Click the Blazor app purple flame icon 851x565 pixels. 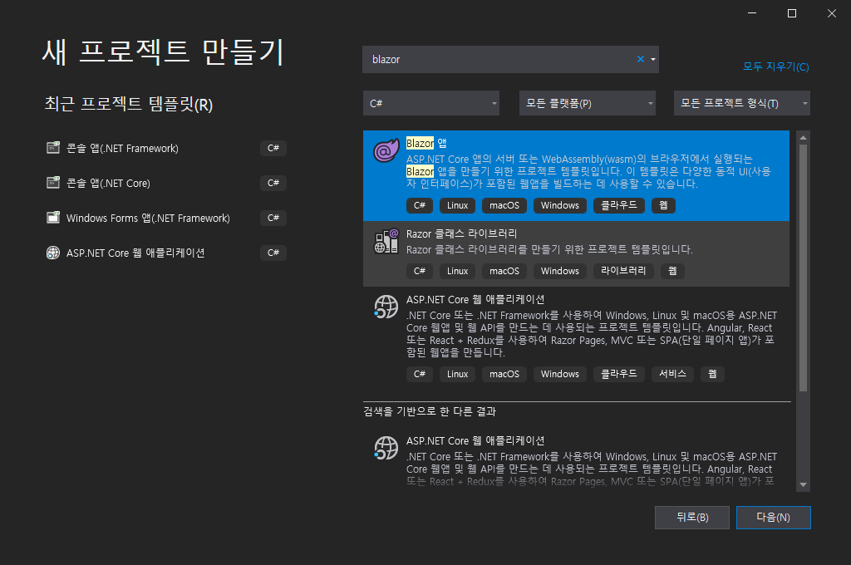click(x=386, y=150)
